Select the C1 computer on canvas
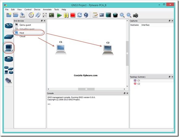This screenshot has width=179, height=137. 61,50
